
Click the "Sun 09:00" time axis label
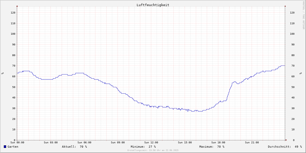[118, 143]
